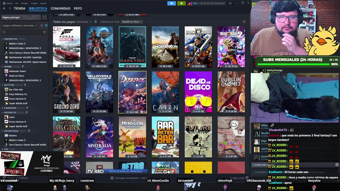Open the Dragon Ball Xenoverse 2 cover
This screenshot has width=340, height=191.
[231, 47]
